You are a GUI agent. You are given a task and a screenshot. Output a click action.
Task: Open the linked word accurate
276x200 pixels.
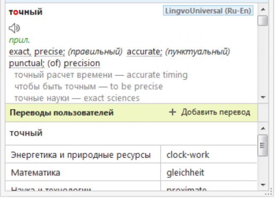click(144, 52)
